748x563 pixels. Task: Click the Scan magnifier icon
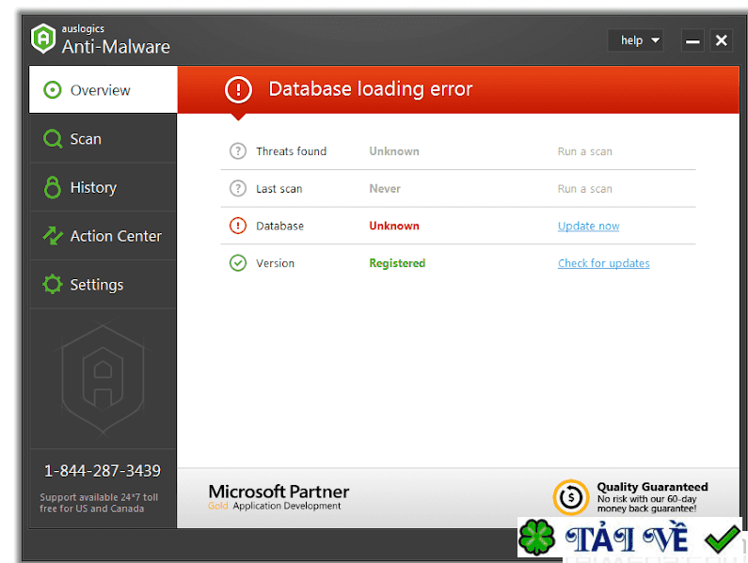point(53,139)
